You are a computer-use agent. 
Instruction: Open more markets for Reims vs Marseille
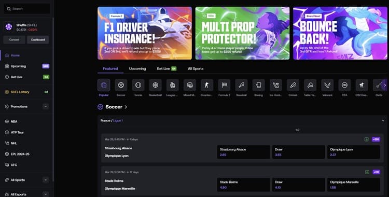pyautogui.click(x=376, y=172)
